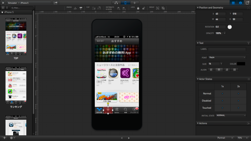Ungroup the selected actors
This screenshot has height=141, width=251.
[x=163, y=8]
